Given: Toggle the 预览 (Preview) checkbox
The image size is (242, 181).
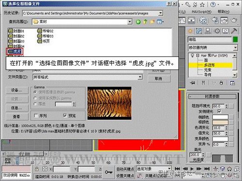Looking at the screenshot, I should point(65,115).
